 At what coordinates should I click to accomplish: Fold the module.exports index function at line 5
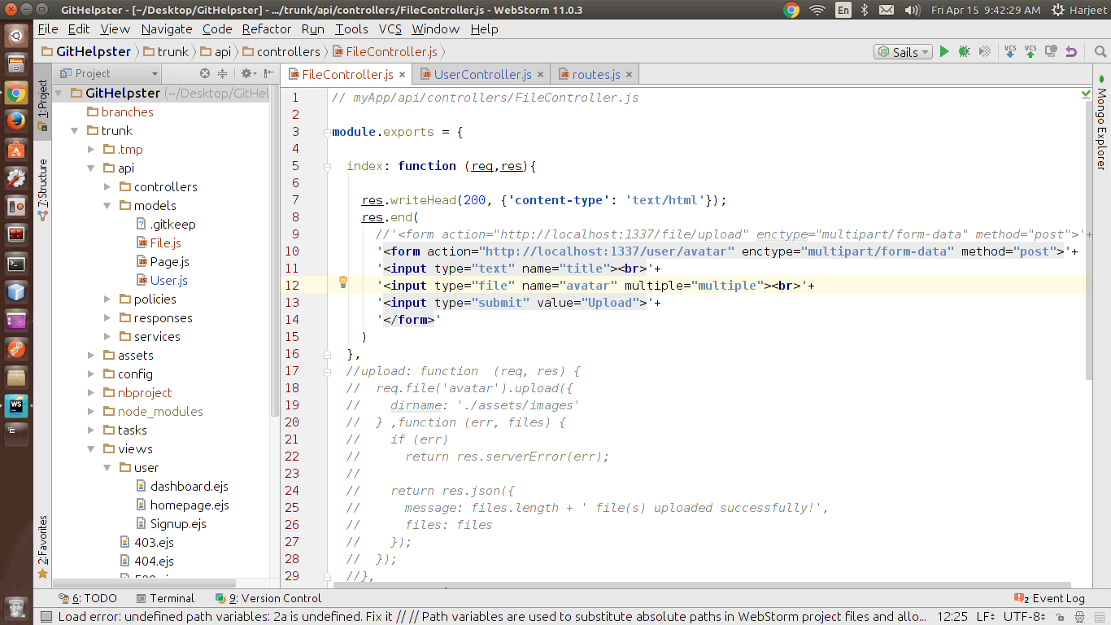coord(327,166)
